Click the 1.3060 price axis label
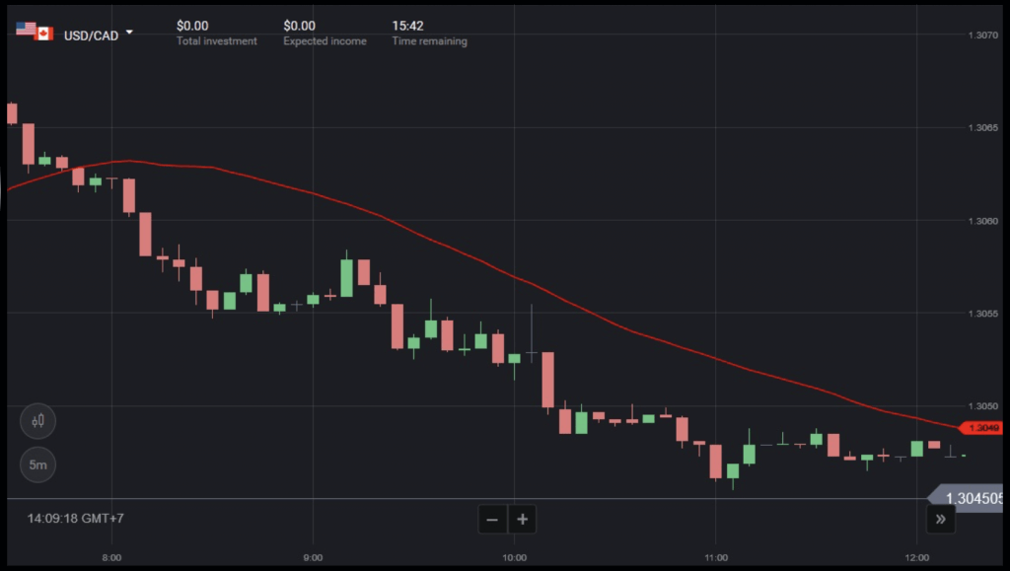Screen dimensions: 1010x571 click(x=983, y=221)
